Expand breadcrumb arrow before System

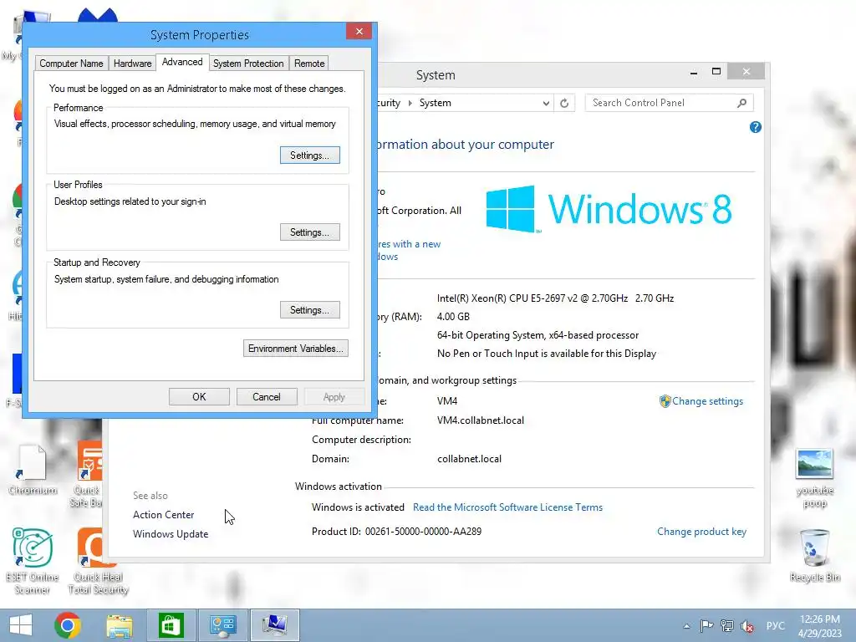410,103
